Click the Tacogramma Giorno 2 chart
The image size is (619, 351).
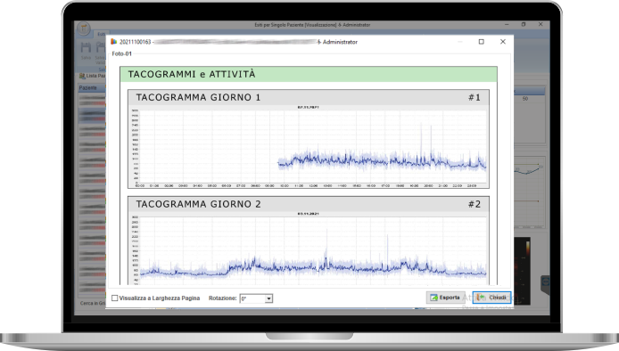(x=309, y=249)
